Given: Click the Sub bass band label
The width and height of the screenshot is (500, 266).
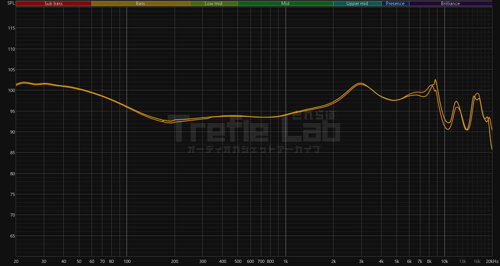Looking at the screenshot, I should click(54, 4).
